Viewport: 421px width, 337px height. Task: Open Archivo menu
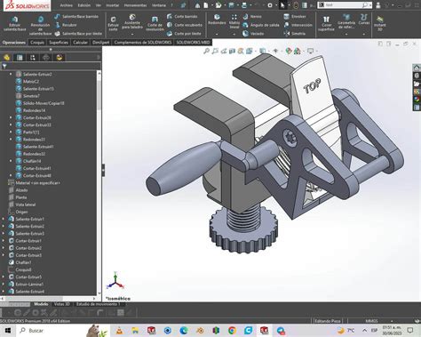[x=66, y=5]
